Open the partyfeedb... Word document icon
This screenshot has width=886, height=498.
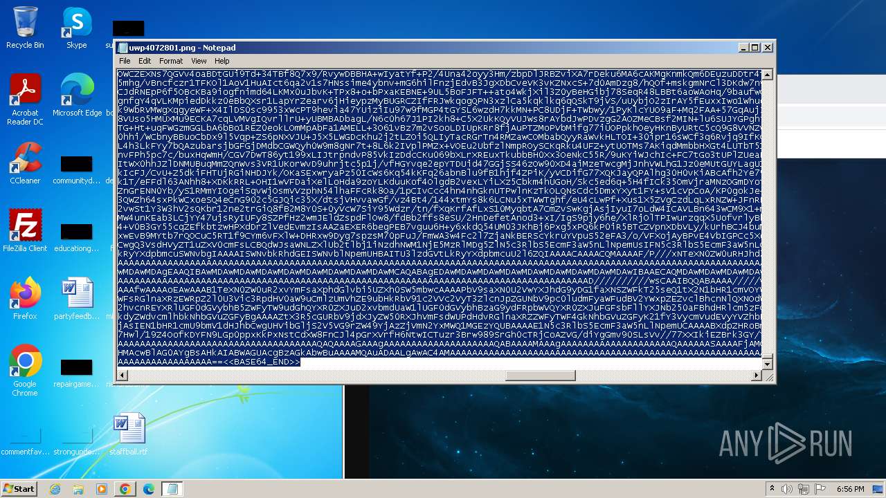[77, 298]
